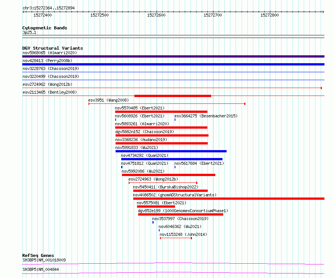Image resolution: width=335 pixels, height=278 pixels.
Task: Click nsv3220499 (Chaisson2019) label
Action: coord(51,76)
